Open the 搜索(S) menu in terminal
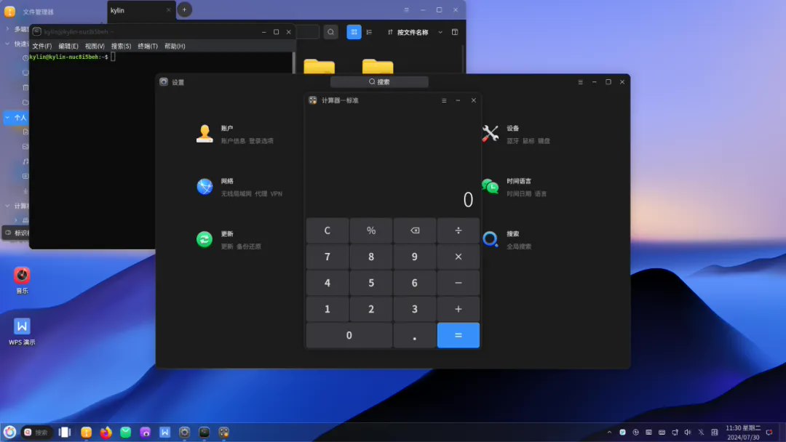This screenshot has height=442, width=786. [122, 46]
